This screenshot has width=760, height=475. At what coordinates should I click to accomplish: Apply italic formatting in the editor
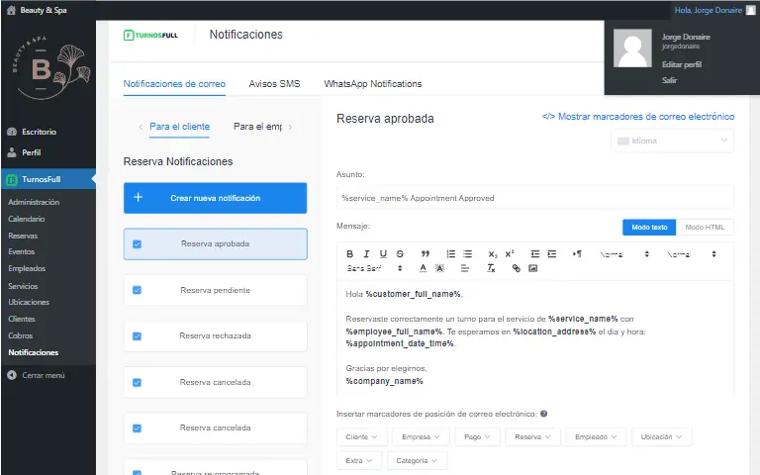(x=366, y=254)
